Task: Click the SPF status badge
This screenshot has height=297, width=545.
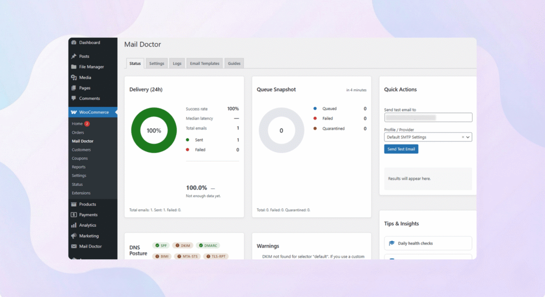Action: pyautogui.click(x=161, y=245)
